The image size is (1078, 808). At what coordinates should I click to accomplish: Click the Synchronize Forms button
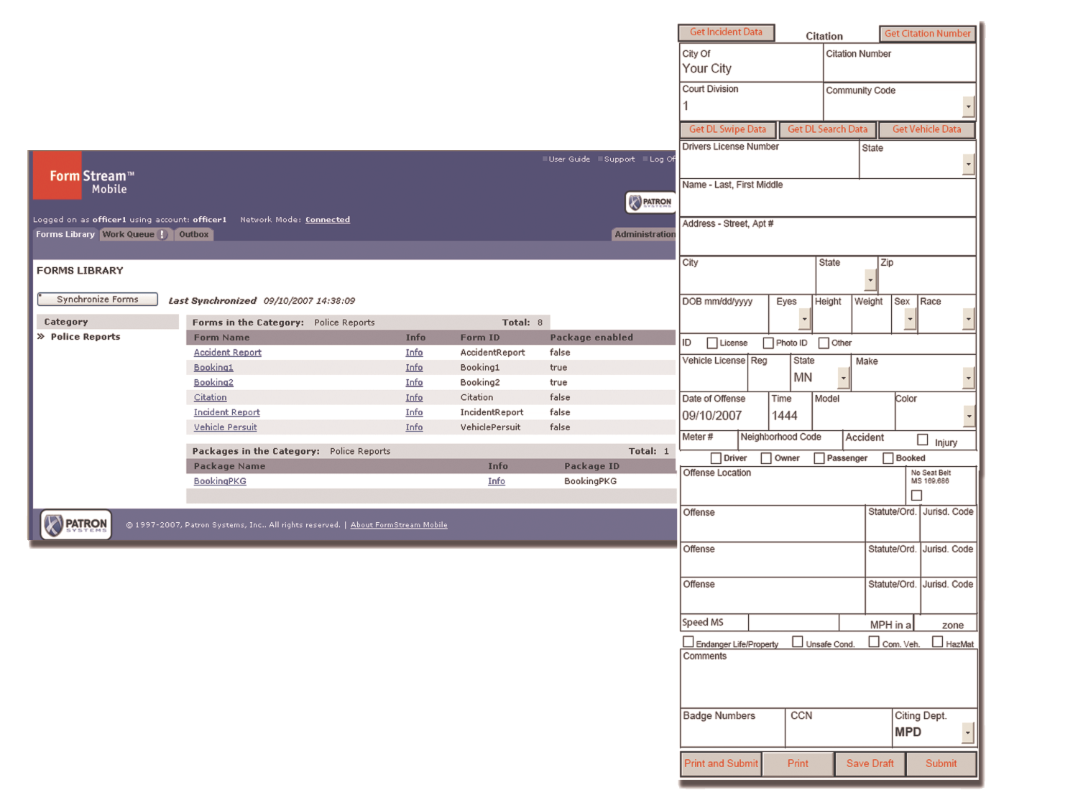coord(97,299)
